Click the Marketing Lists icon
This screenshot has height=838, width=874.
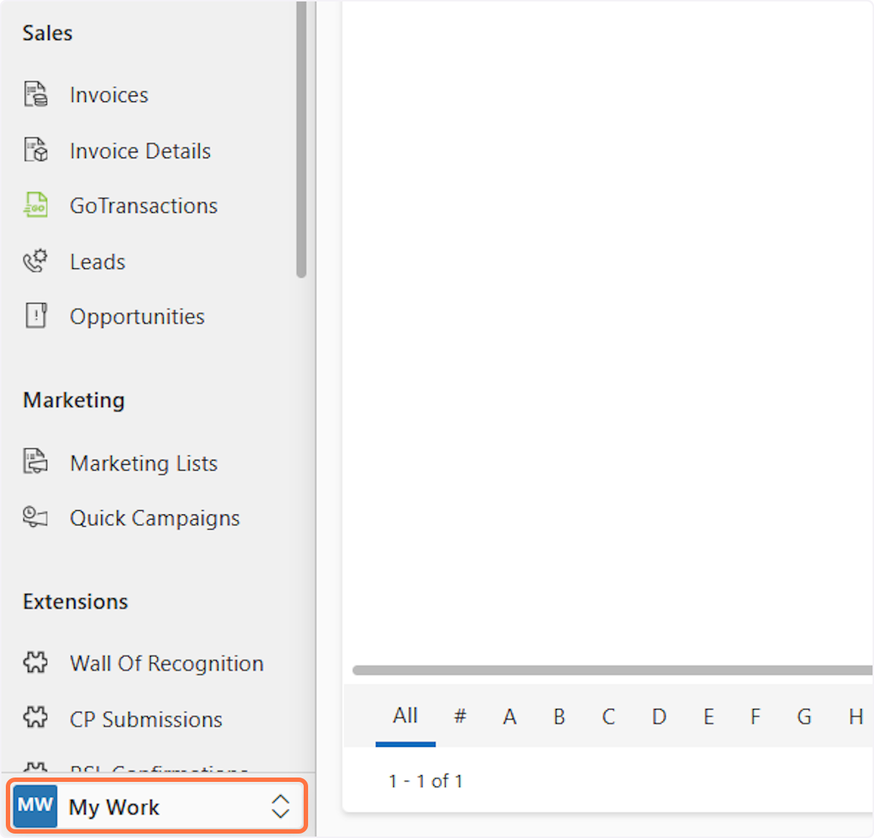click(x=36, y=462)
